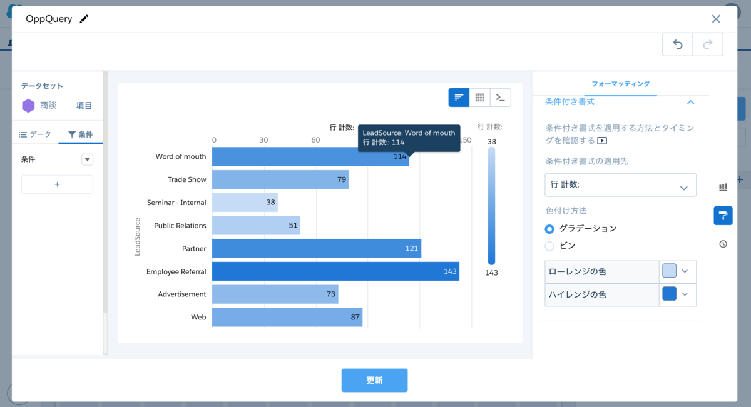Redo the last change
The height and width of the screenshot is (407, 751).
(x=708, y=44)
